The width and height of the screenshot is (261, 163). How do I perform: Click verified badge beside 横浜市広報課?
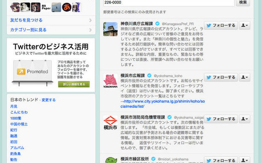pyautogui.click(x=149, y=75)
